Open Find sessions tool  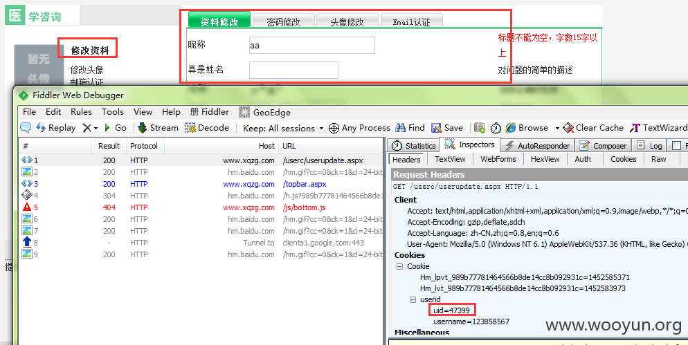tap(410, 128)
